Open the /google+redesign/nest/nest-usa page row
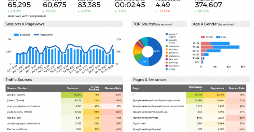This screenshot has width=254, height=132. click(x=189, y=112)
